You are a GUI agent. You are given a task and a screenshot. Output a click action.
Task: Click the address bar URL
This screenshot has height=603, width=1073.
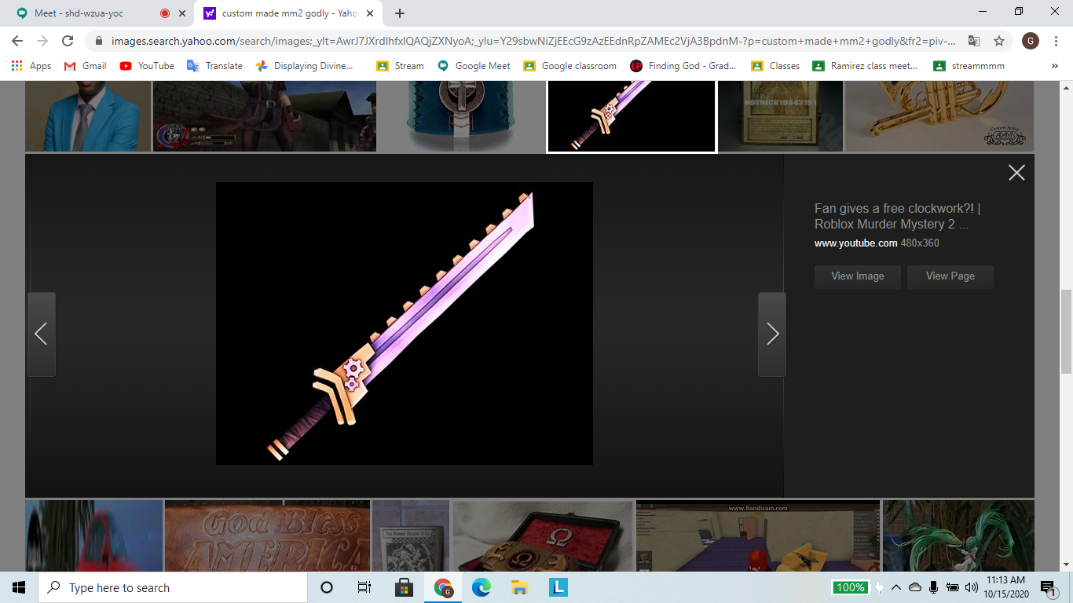[533, 41]
